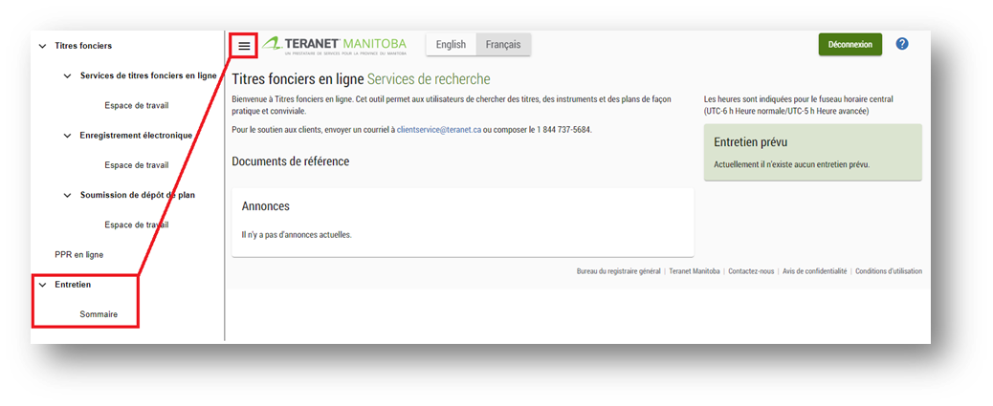
Task: Click the Teranet Manitoba logo
Action: pos(336,45)
